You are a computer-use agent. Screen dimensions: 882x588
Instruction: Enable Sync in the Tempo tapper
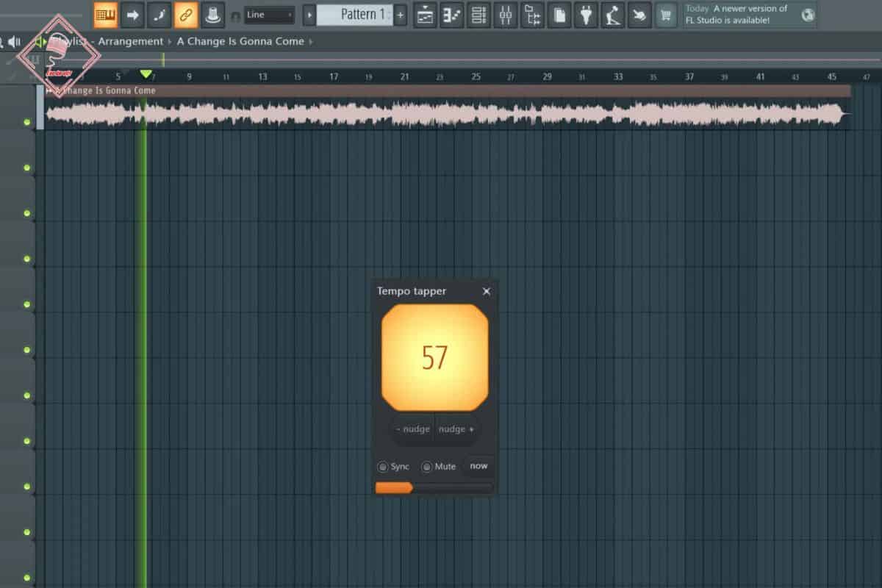click(383, 466)
